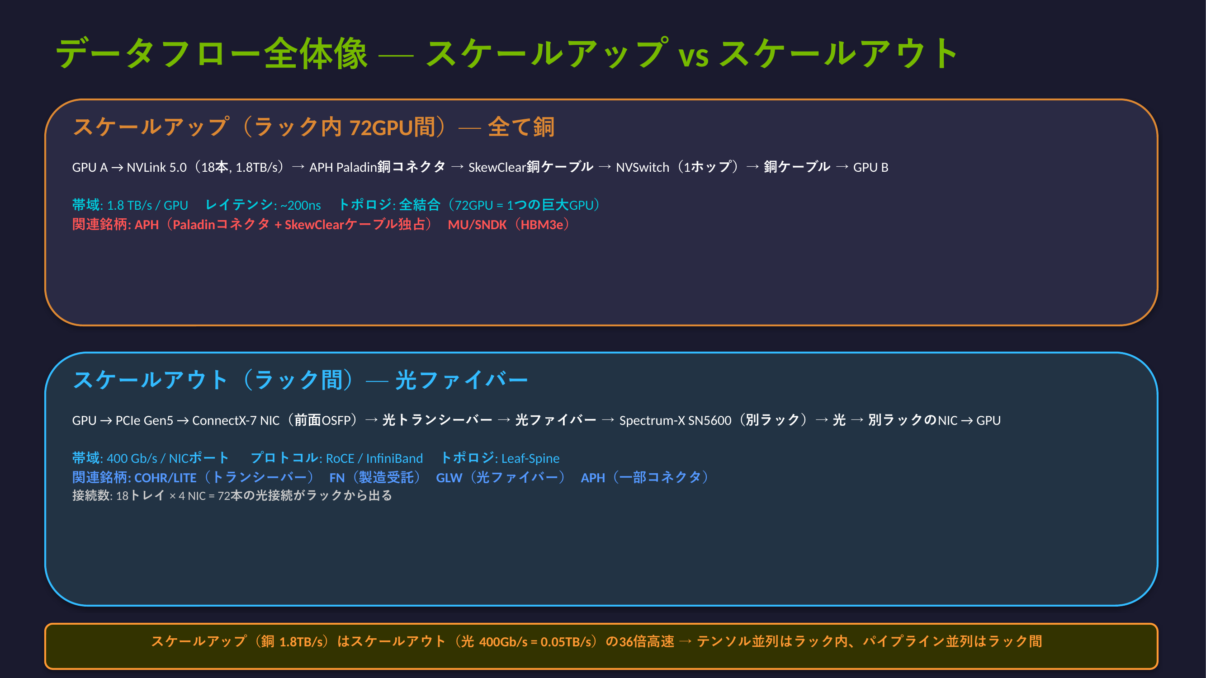Click the FN 製造受託 text
Screen dimensions: 1206x678
point(375,478)
